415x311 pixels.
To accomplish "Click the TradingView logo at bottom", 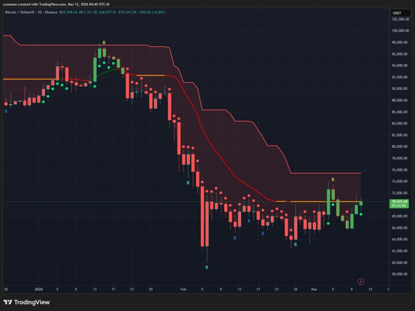I will click(26, 302).
